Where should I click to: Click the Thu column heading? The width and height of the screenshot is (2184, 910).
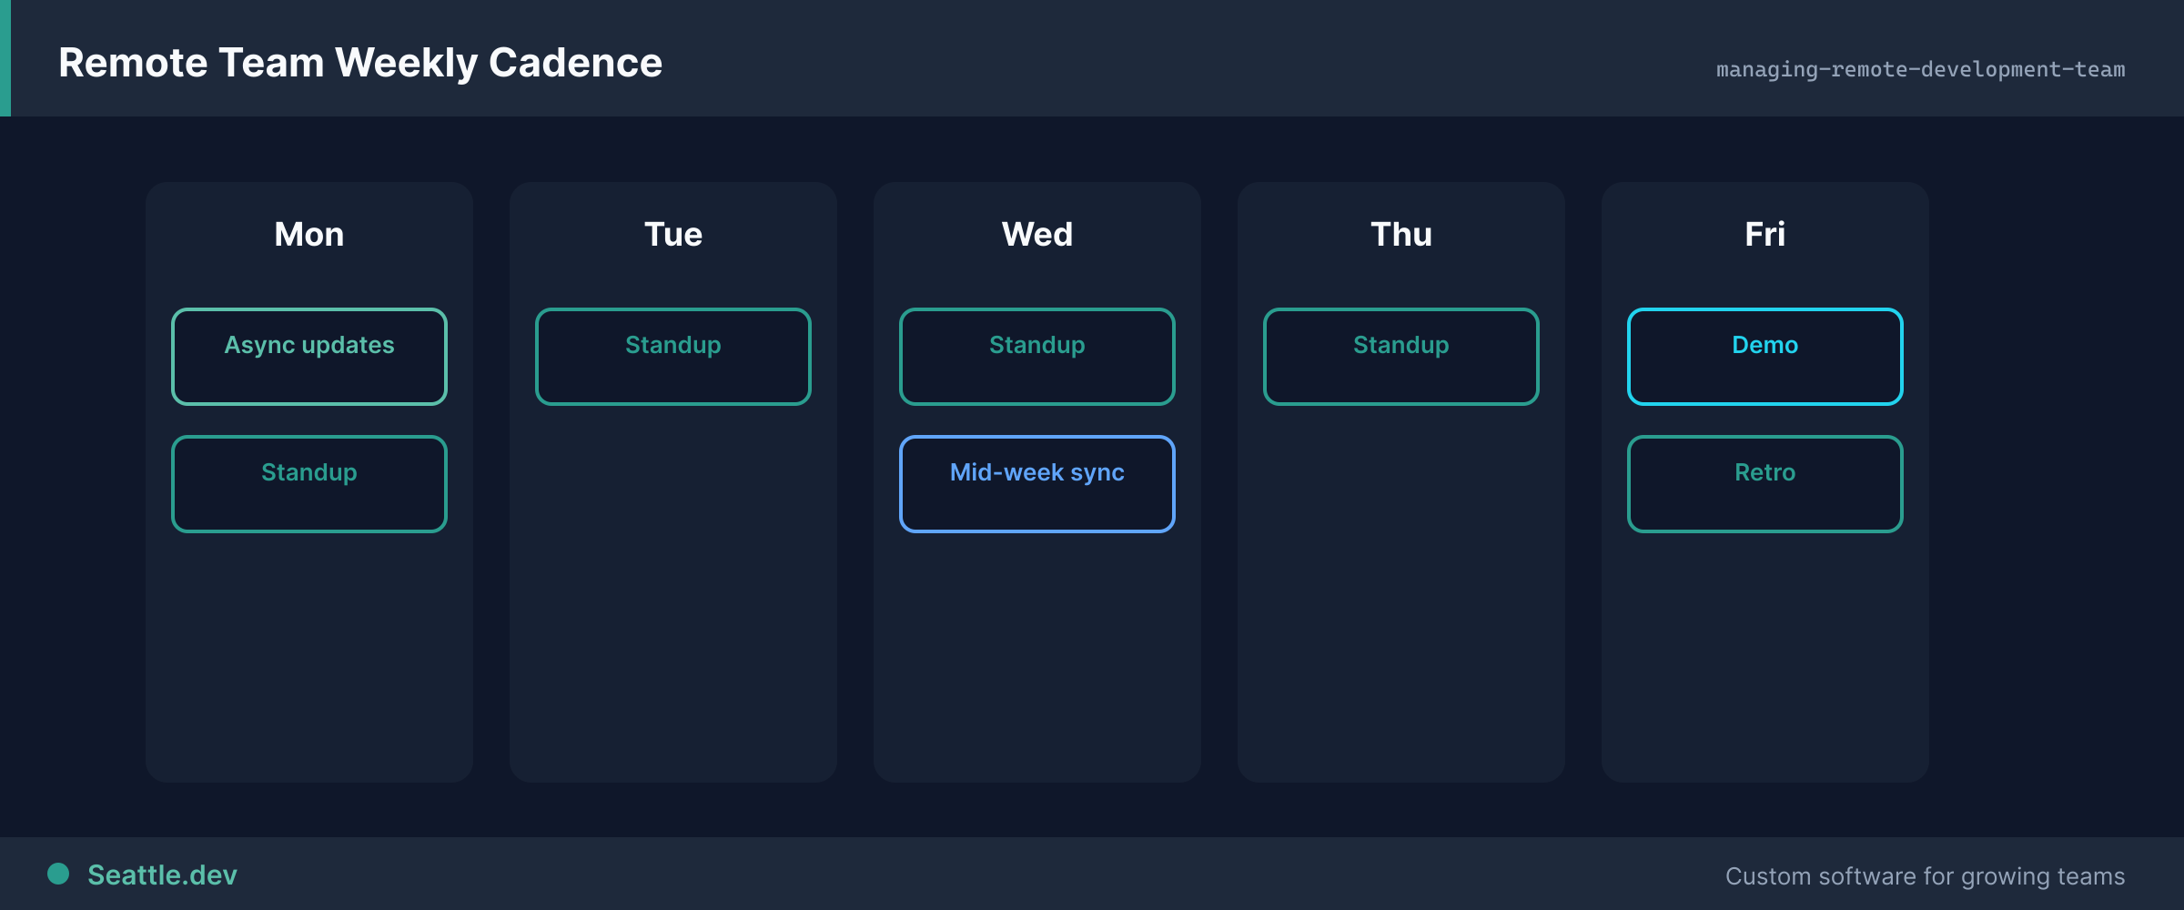[x=1401, y=235]
